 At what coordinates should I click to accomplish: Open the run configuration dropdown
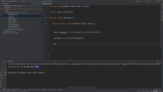click(x=138, y=1)
